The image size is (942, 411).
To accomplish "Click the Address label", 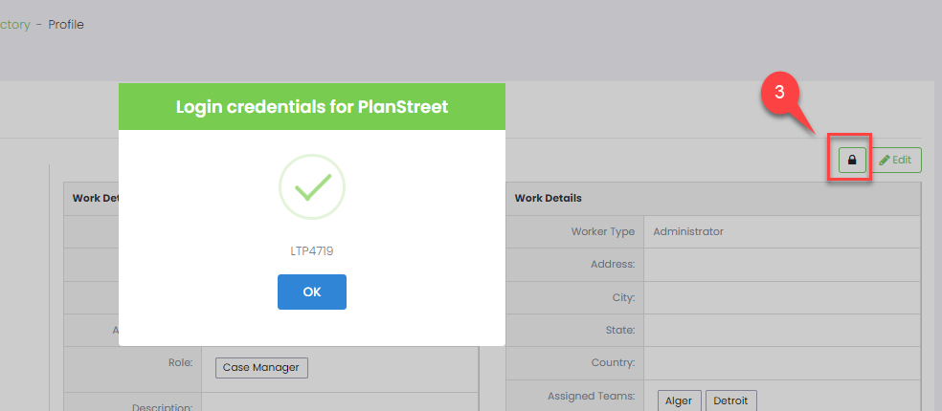I will (x=613, y=264).
